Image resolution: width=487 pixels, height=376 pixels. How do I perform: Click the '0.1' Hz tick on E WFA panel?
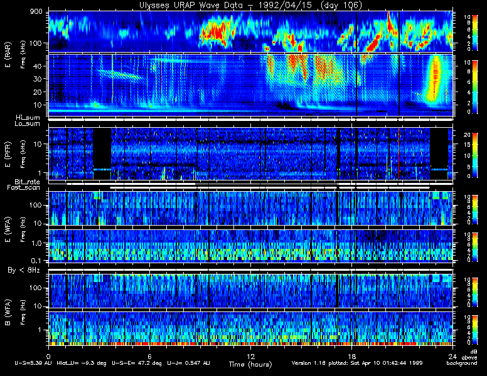(36, 261)
